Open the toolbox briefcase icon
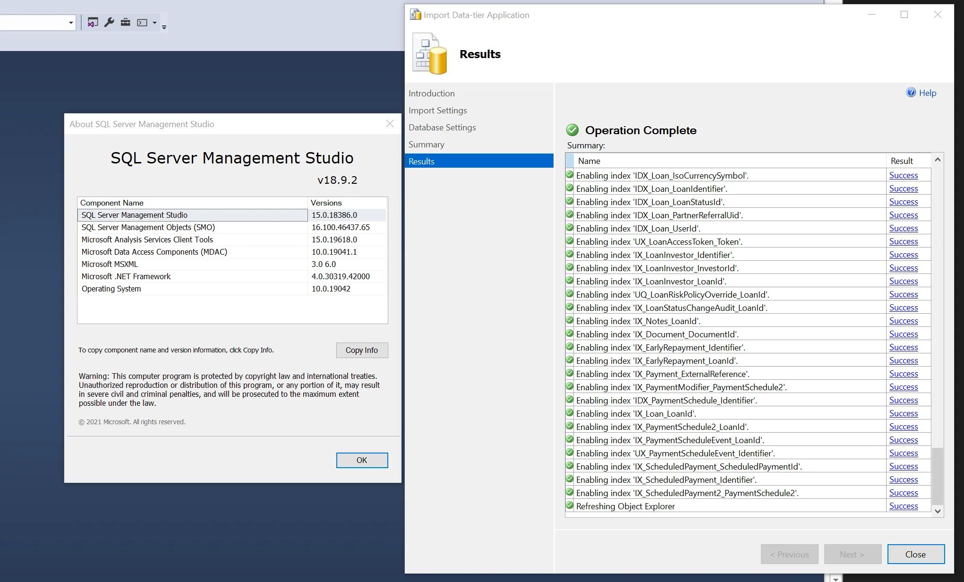Viewport: 964px width, 582px height. click(x=125, y=22)
